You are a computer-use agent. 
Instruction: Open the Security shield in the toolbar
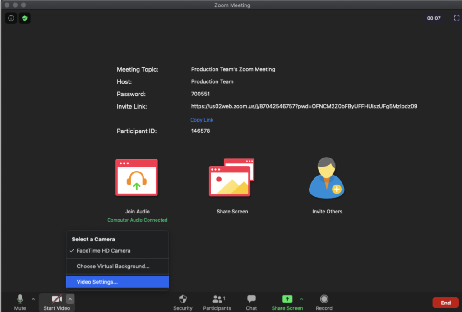tap(183, 302)
